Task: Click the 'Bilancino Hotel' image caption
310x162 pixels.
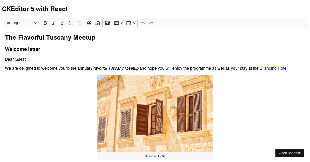Action: [x=155, y=156]
